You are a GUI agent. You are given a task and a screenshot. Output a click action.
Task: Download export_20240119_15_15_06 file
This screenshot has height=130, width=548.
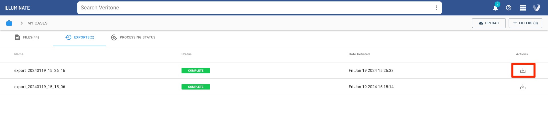523,87
